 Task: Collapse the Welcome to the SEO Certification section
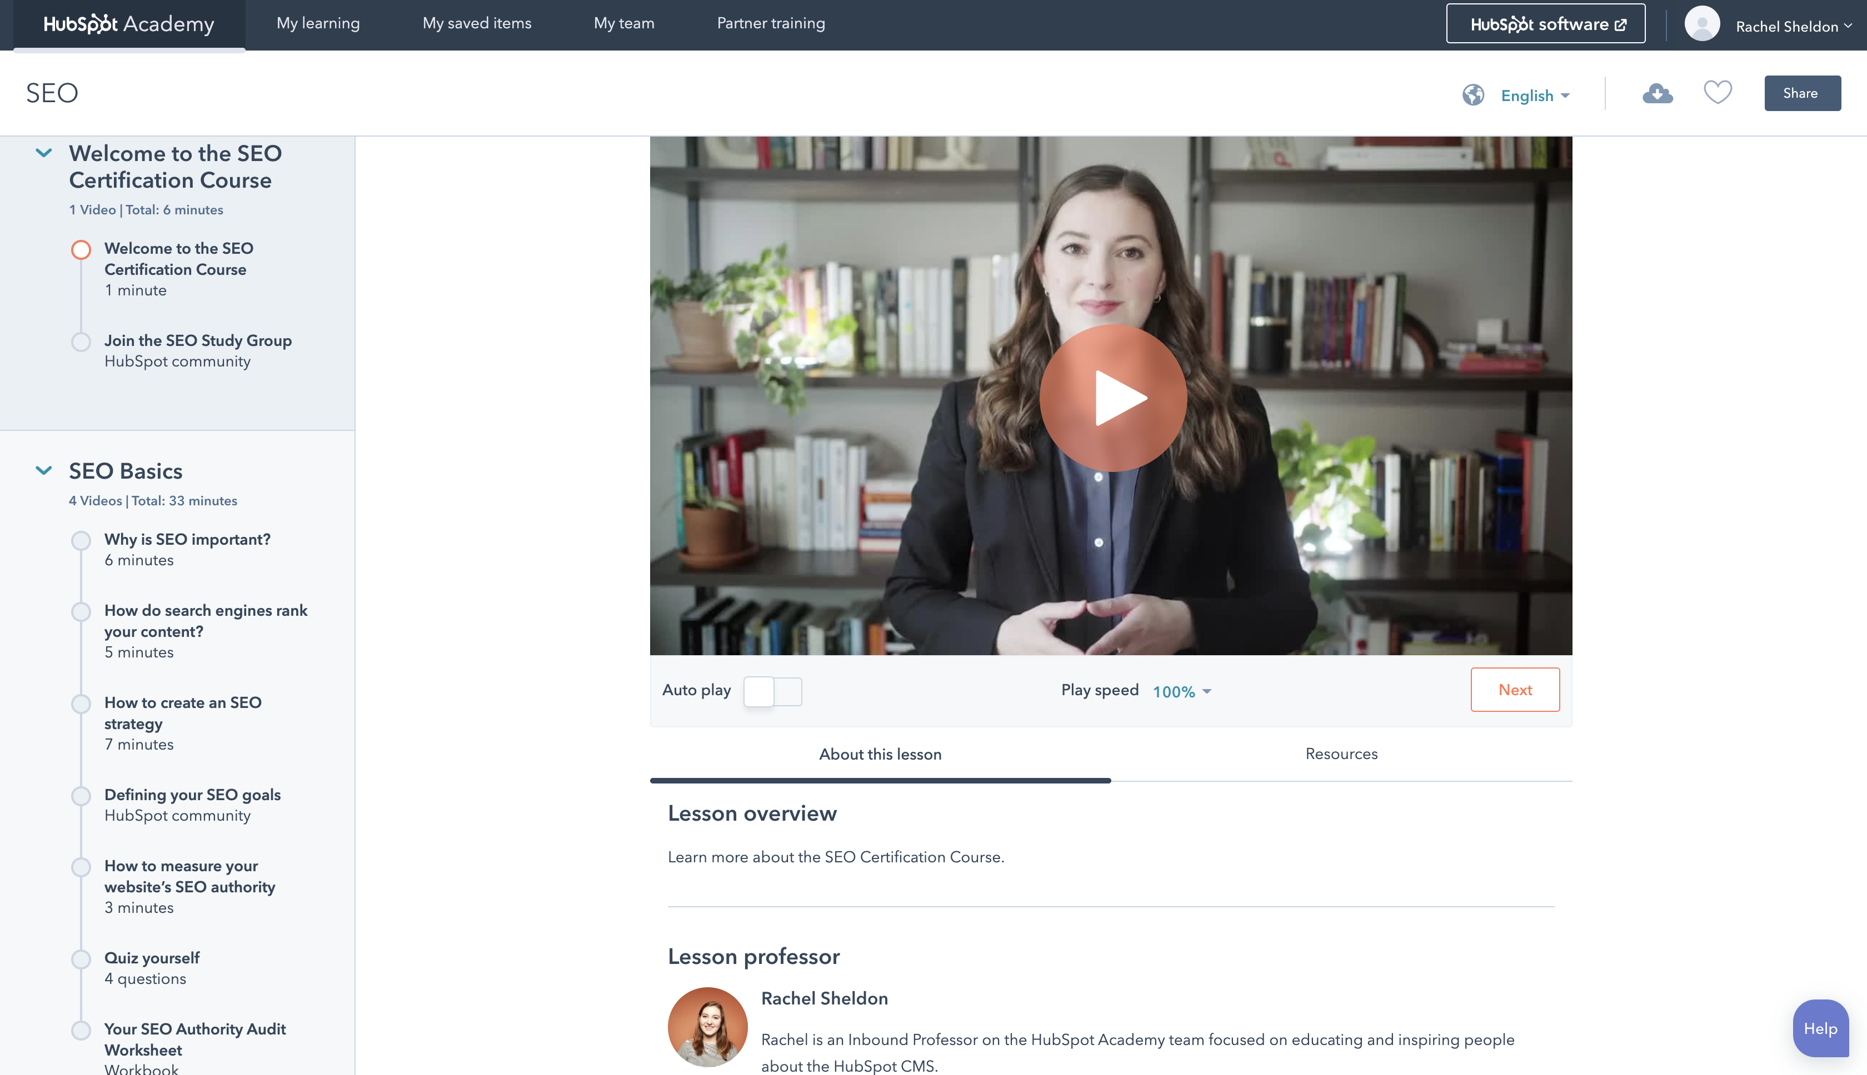click(43, 153)
